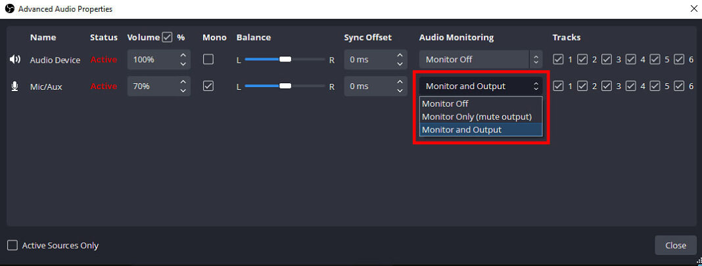Image resolution: width=702 pixels, height=266 pixels.
Task: Click the Audio Device source name
Action: [x=55, y=60]
